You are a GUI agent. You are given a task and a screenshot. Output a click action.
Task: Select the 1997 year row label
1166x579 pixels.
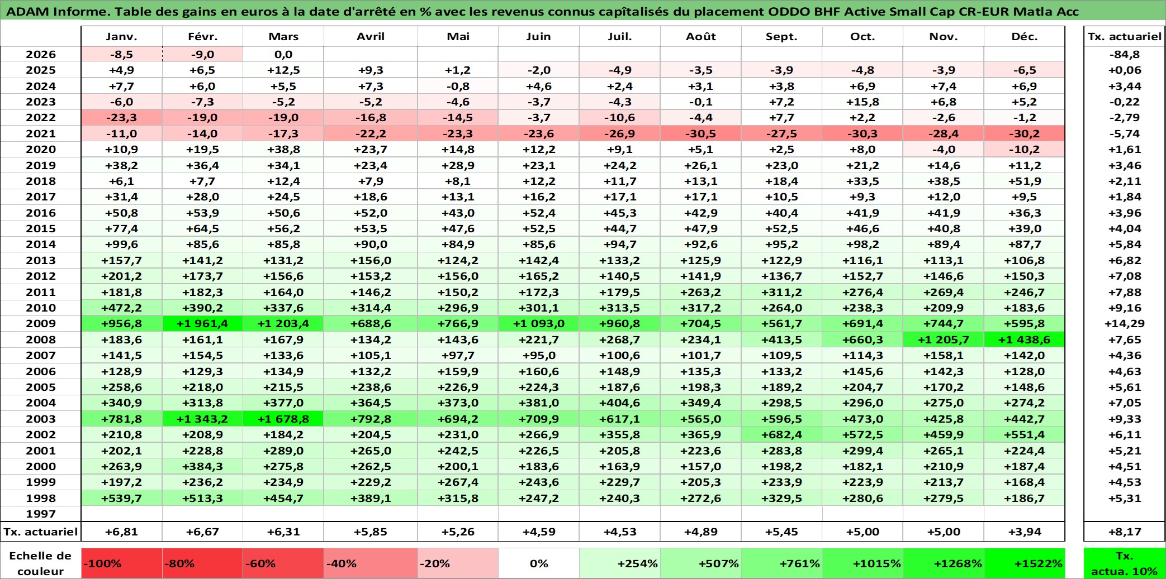click(41, 514)
